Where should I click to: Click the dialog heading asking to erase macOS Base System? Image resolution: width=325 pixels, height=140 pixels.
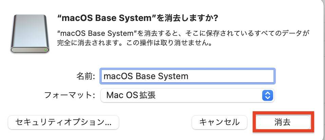138,17
